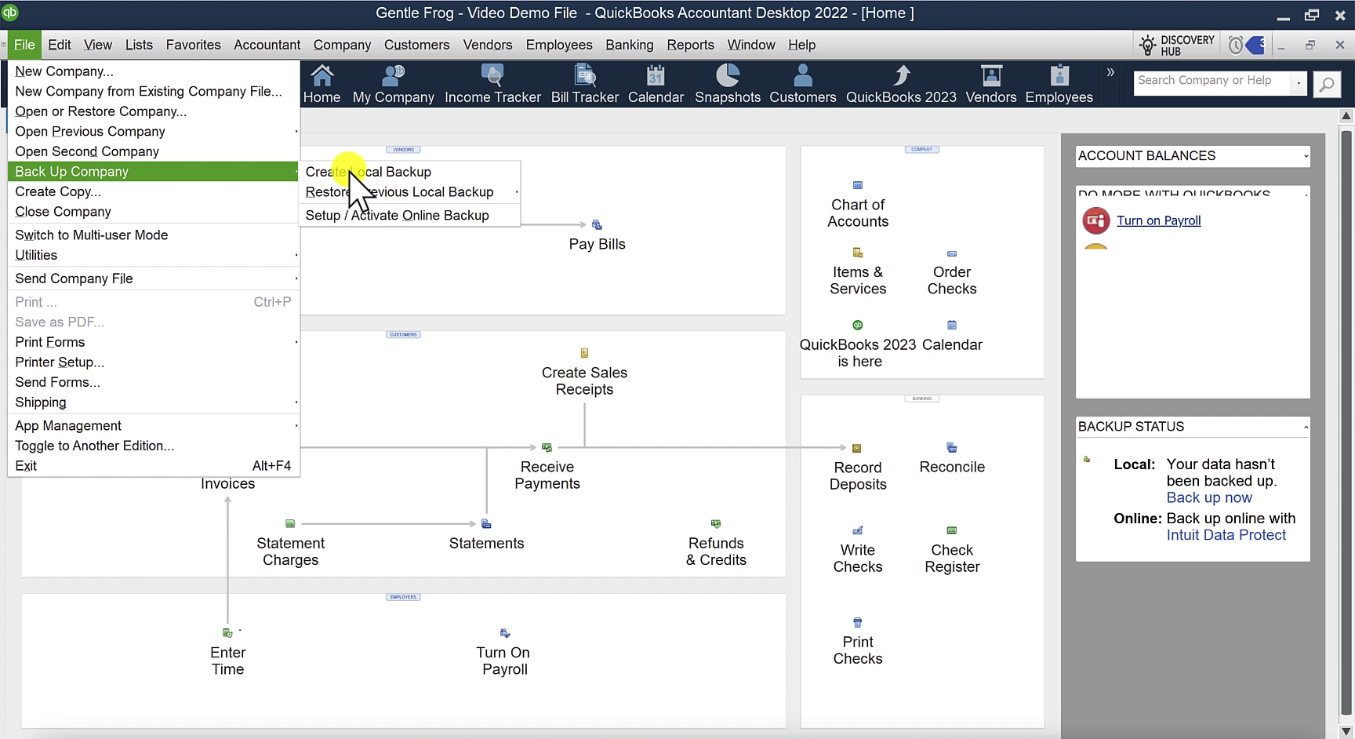Open the Bill Tracker icon

click(585, 85)
